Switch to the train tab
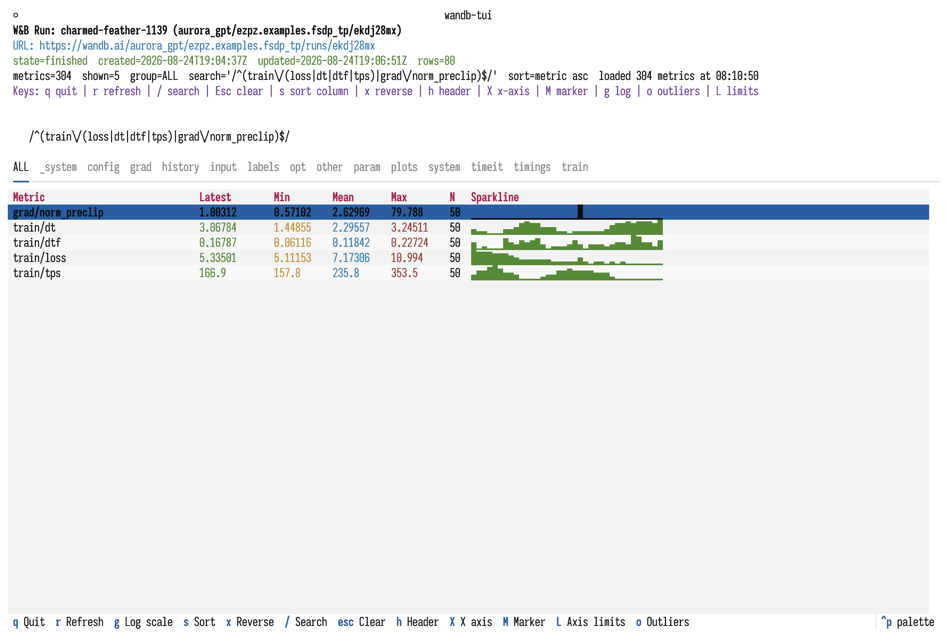Screen dimensions: 948x637 pos(575,167)
